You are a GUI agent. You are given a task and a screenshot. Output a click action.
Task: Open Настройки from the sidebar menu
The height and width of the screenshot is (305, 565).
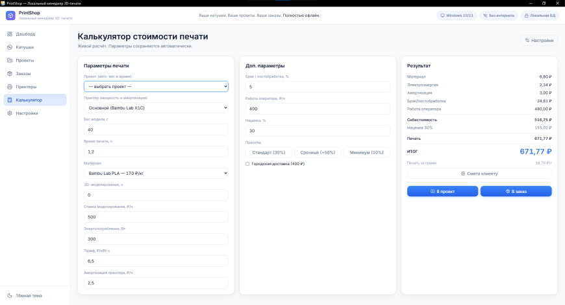tap(35, 113)
